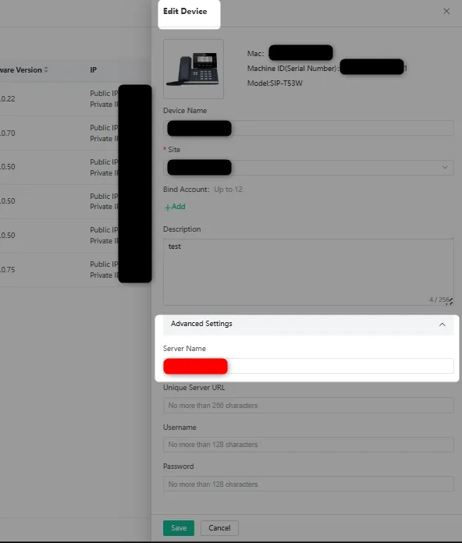462x543 pixels.
Task: Select firmware version cell ending .0.22
Action: tap(8, 99)
